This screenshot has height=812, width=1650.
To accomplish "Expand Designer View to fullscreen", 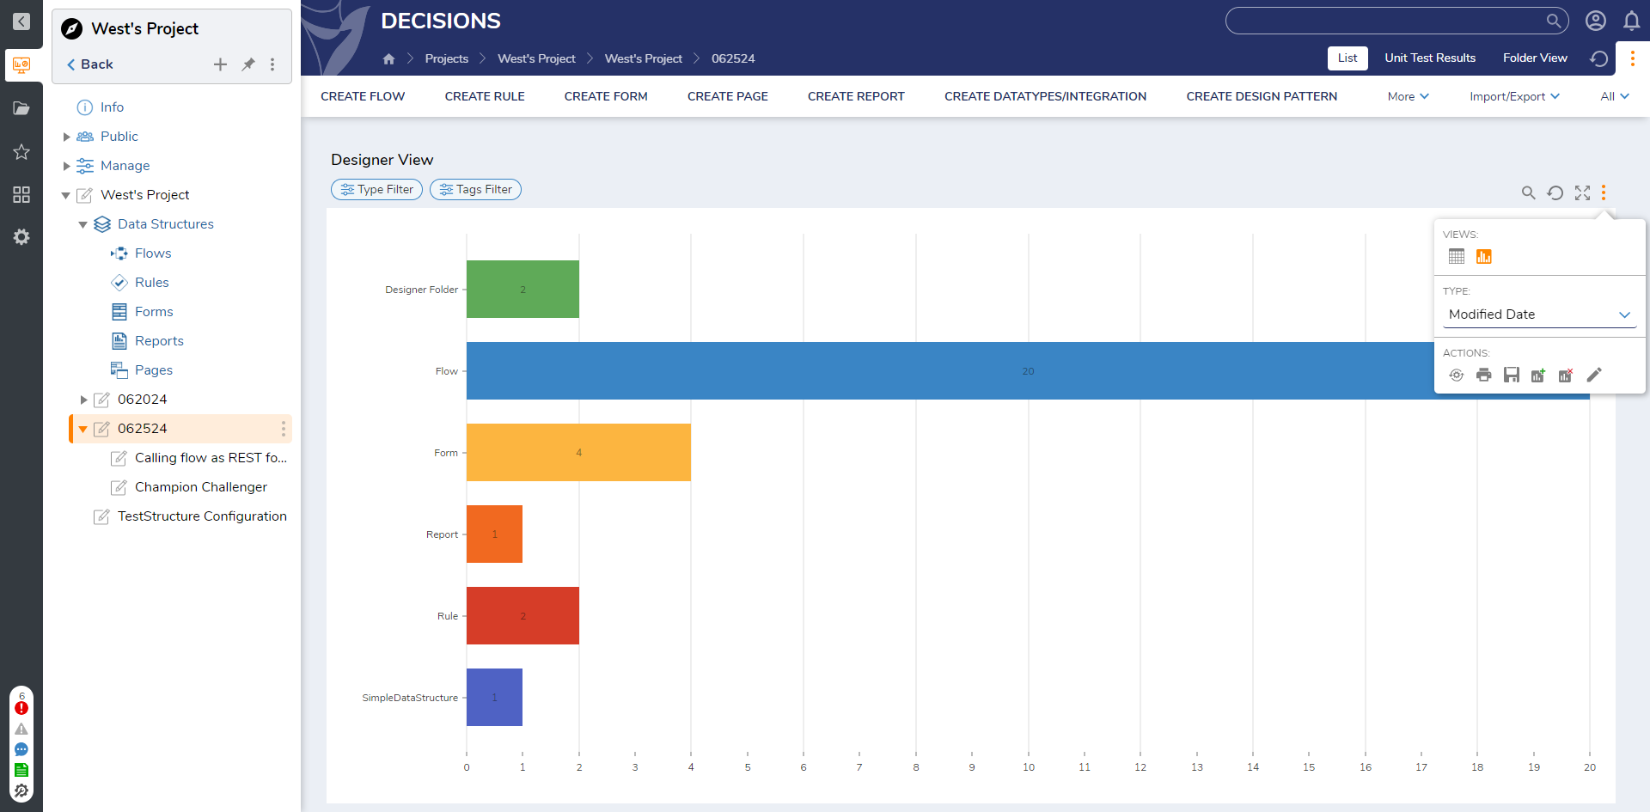I will pyautogui.click(x=1582, y=192).
